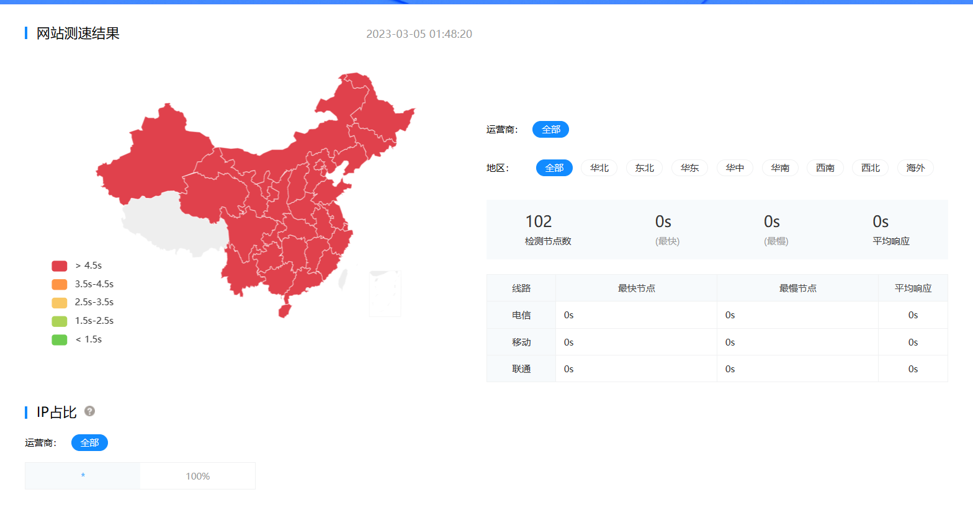Image resolution: width=973 pixels, height=505 pixels.
Task: Filter by region 华中
Action: (735, 168)
